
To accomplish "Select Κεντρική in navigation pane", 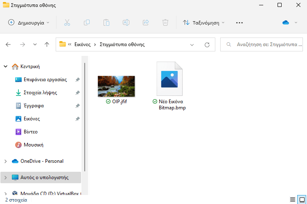I will [x=30, y=67].
